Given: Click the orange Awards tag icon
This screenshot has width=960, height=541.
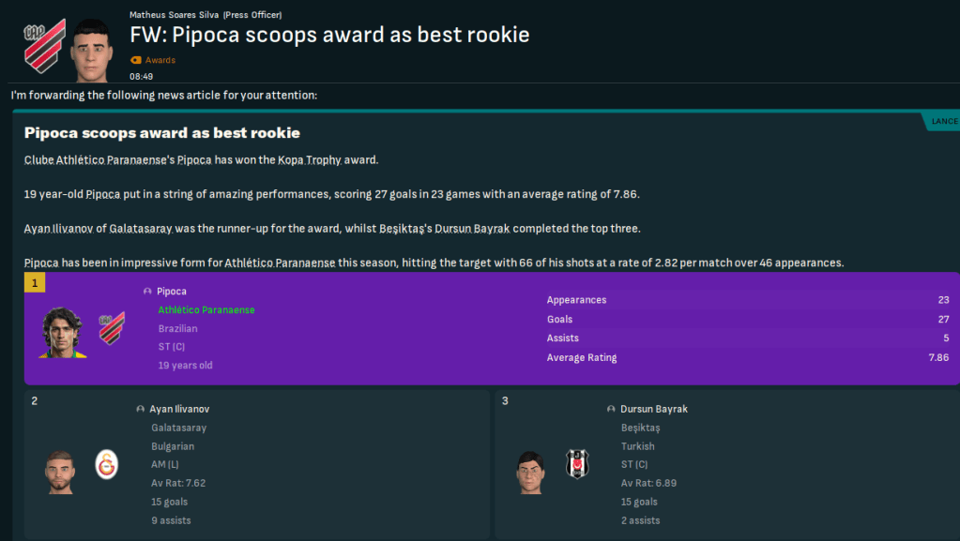Looking at the screenshot, I should [136, 60].
